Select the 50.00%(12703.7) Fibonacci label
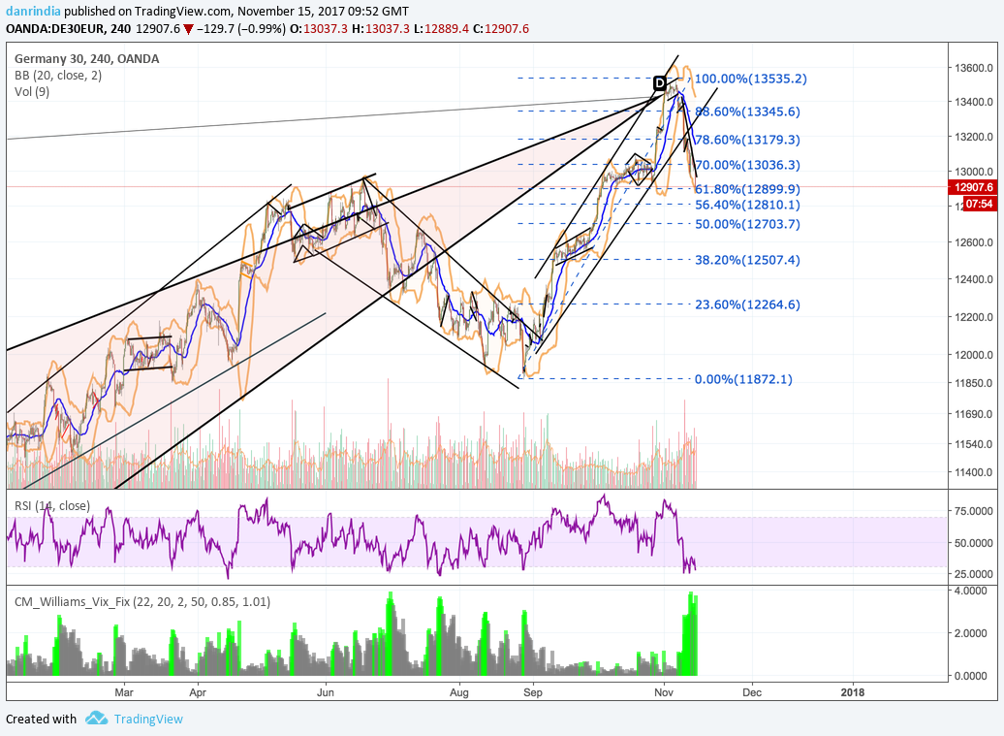Image resolution: width=1004 pixels, height=736 pixels. coord(747,224)
